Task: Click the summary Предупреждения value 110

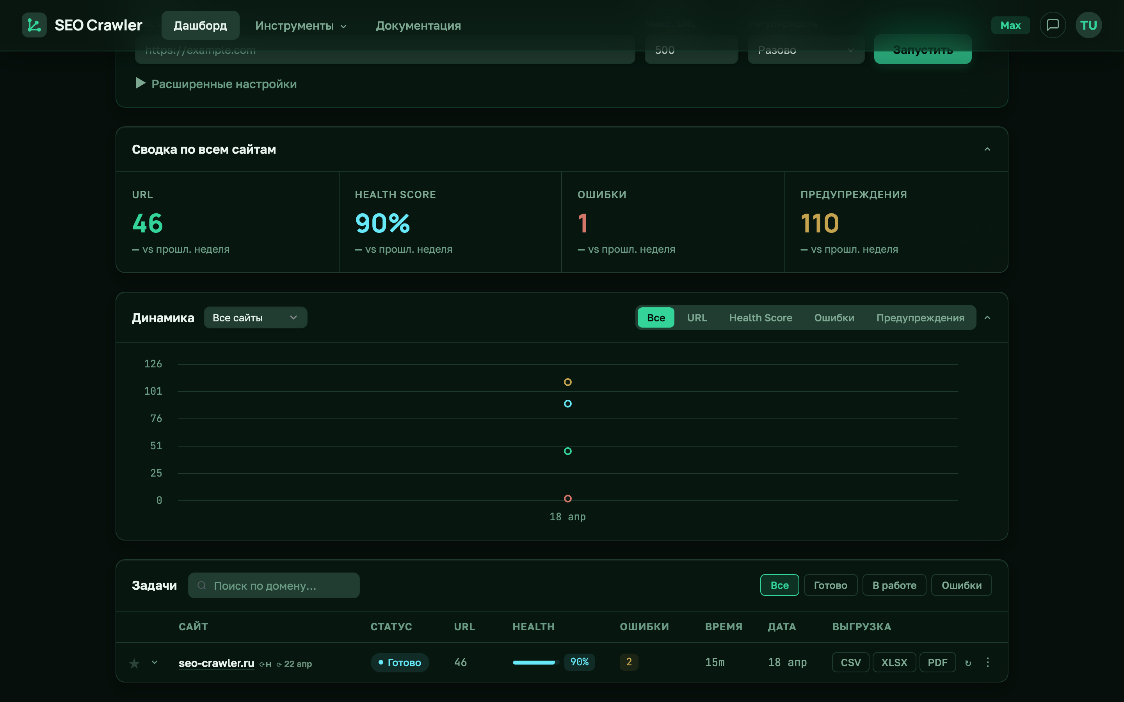Action: (x=820, y=223)
